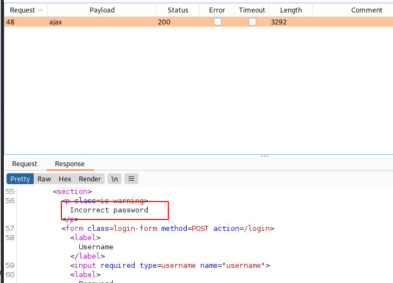Screen dimensions: 393x283
Task: Toggle the \n non-printable characters button
Action: tap(115, 179)
